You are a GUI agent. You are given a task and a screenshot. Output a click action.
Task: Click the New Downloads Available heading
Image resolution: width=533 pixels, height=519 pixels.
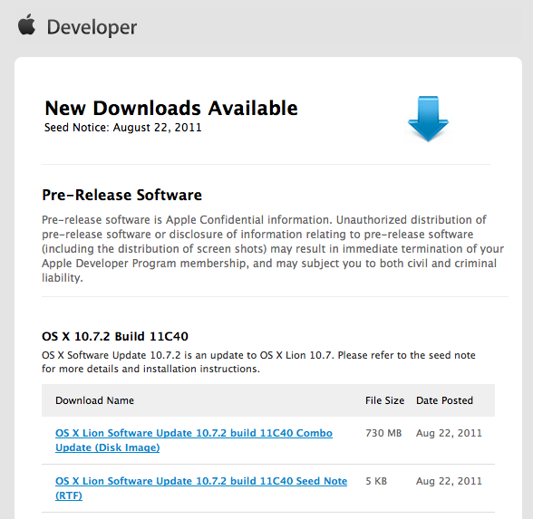[171, 108]
